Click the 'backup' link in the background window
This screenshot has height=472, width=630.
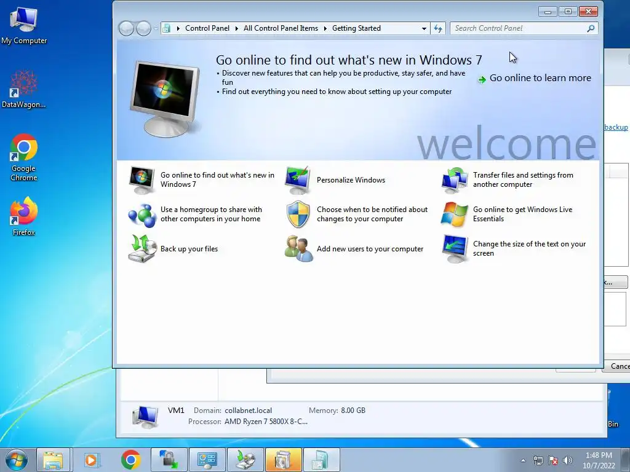coord(616,127)
